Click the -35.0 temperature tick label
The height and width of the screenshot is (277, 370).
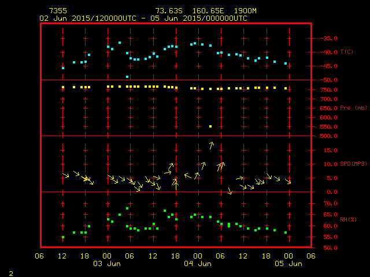point(327,39)
